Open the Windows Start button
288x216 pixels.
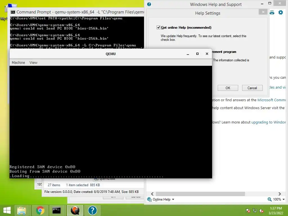point(7,210)
